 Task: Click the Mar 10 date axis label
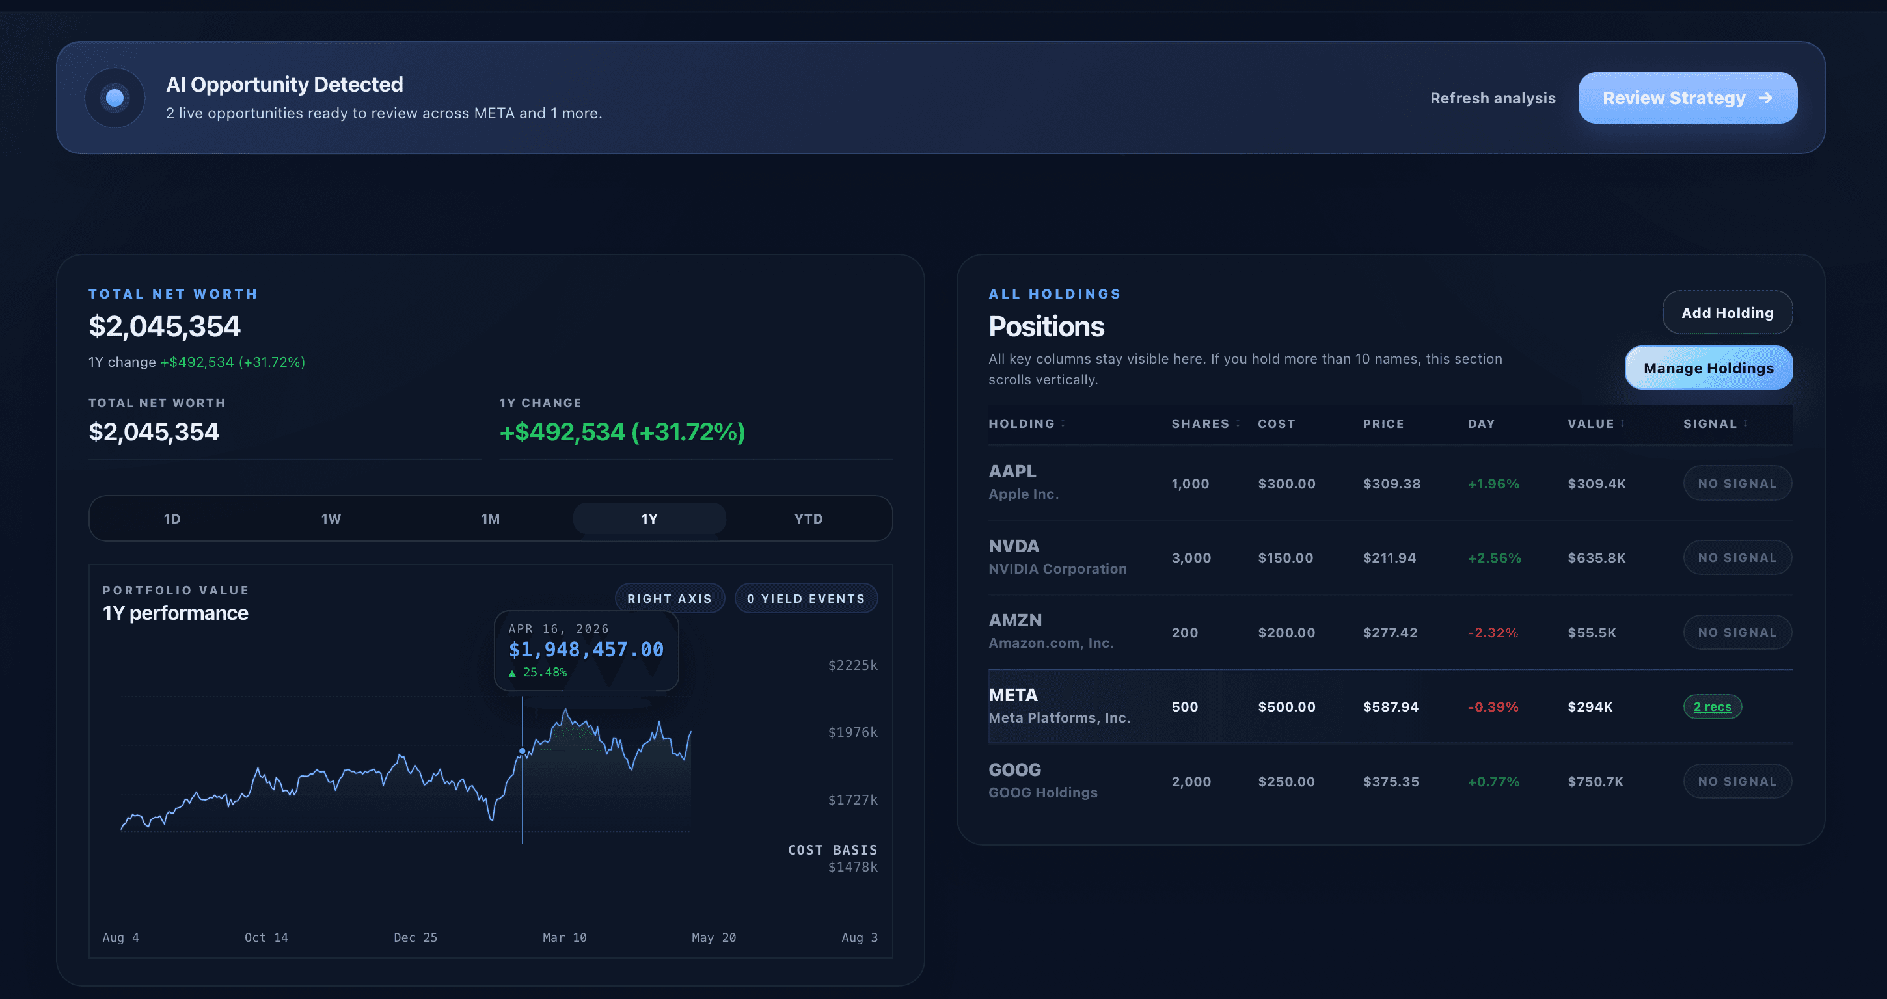point(564,937)
